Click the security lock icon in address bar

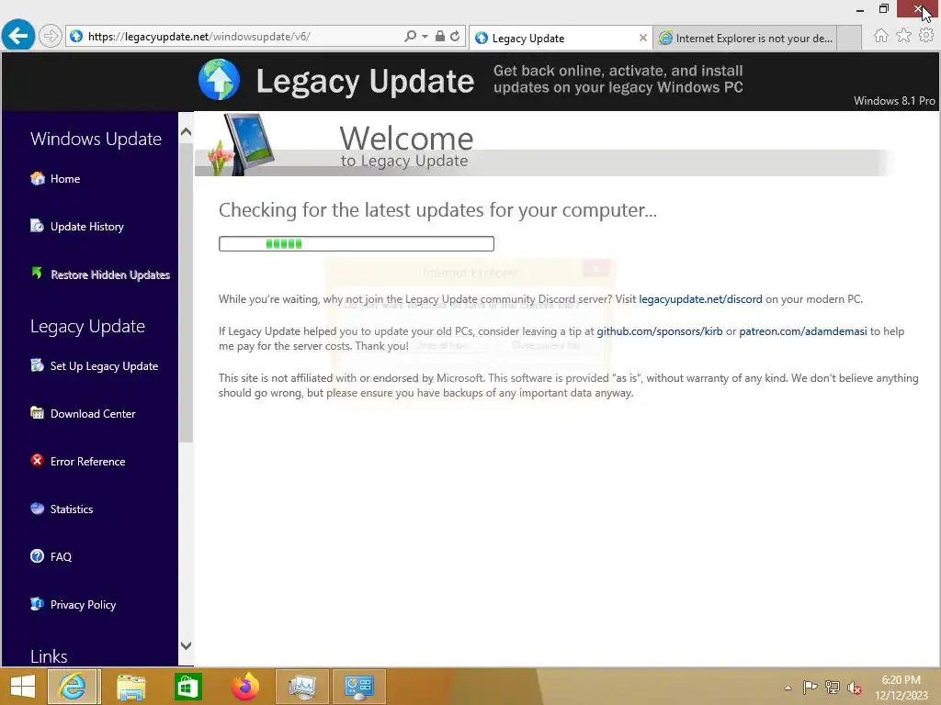pos(440,36)
